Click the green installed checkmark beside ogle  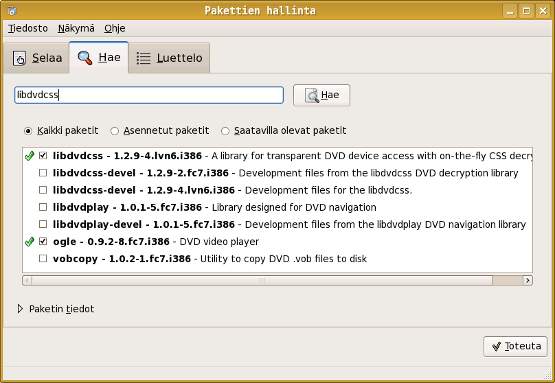click(x=30, y=242)
